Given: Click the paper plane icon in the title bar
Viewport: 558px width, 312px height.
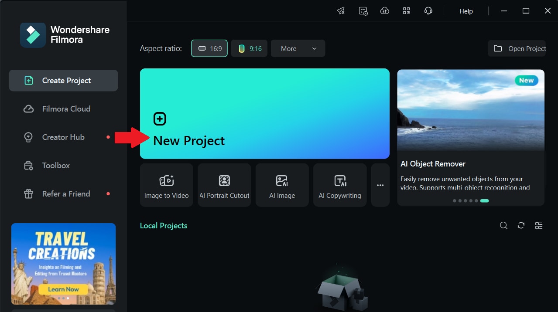Looking at the screenshot, I should click(341, 11).
